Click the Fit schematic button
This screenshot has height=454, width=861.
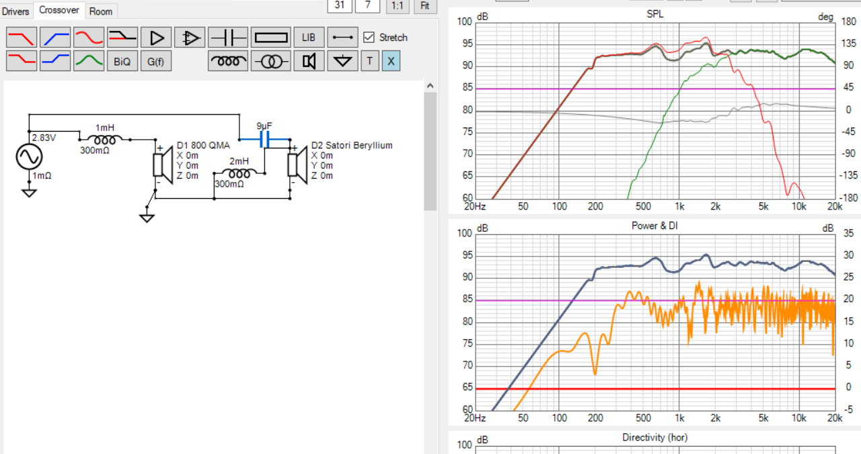click(x=424, y=5)
